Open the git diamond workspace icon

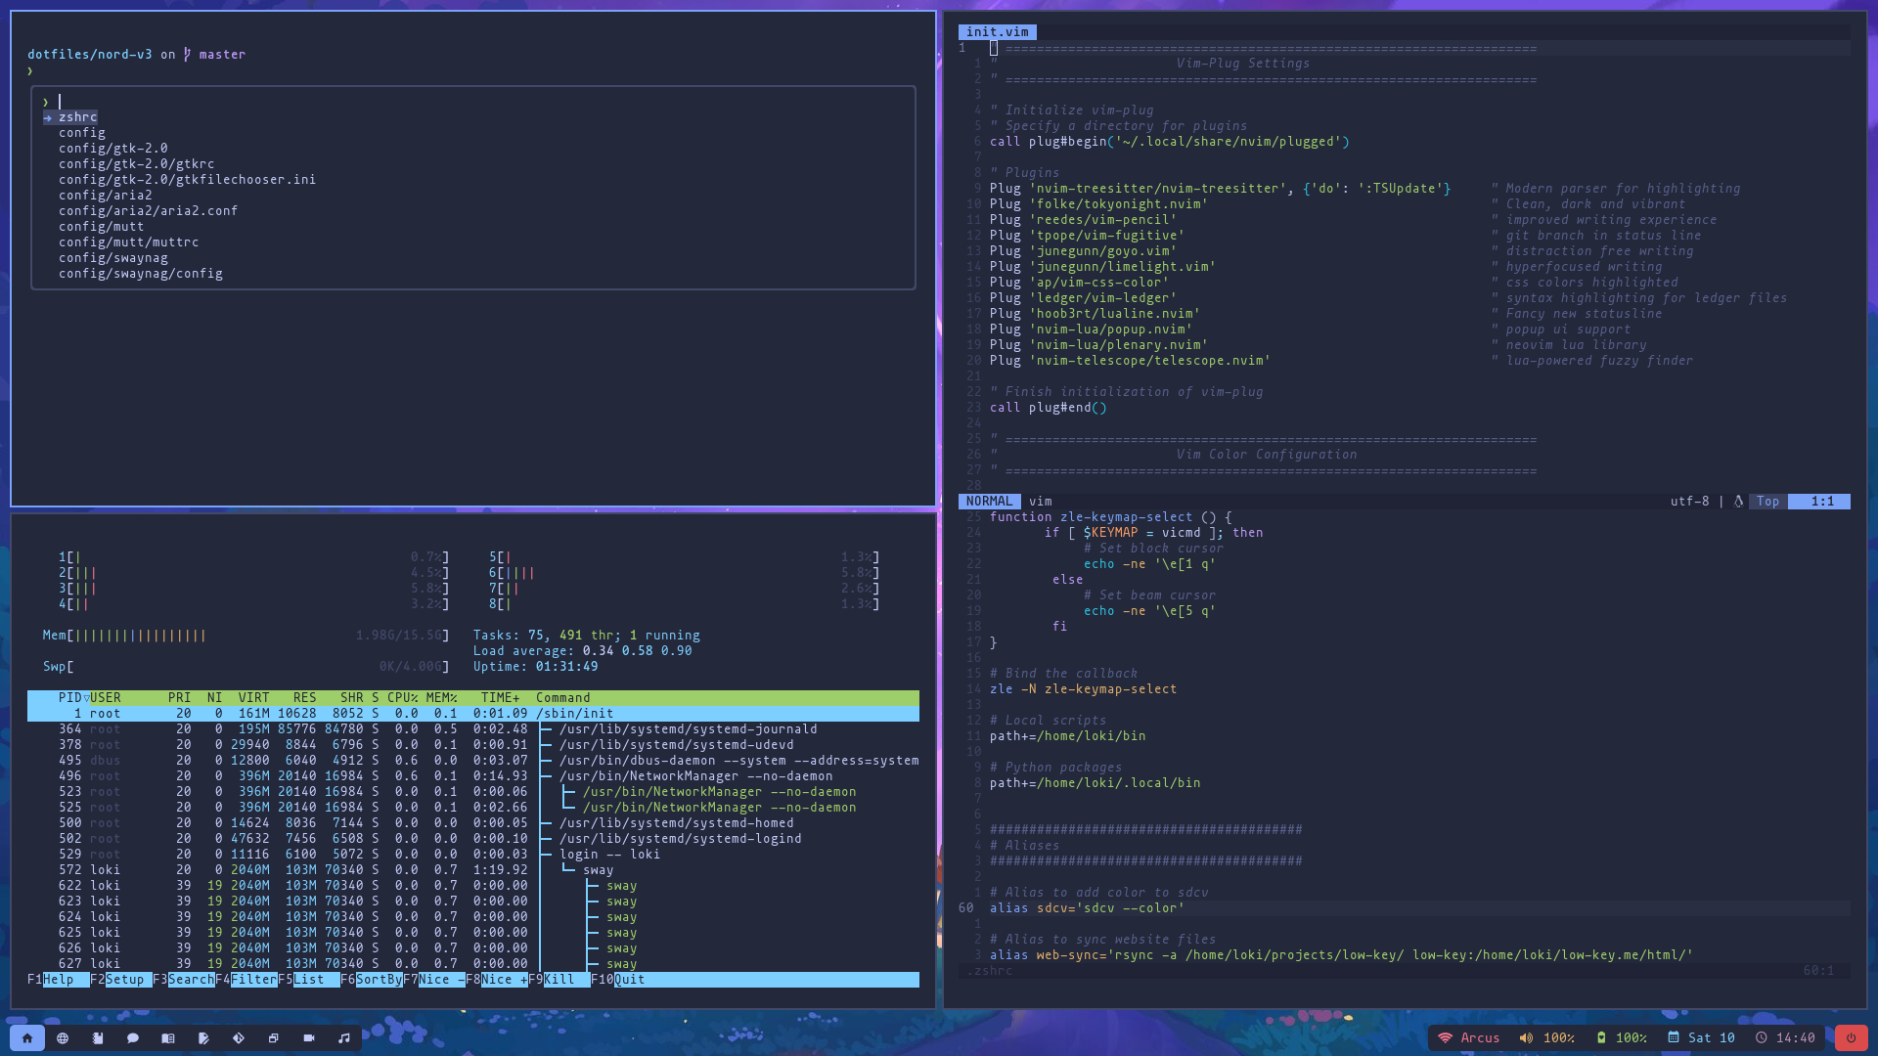(x=239, y=1038)
